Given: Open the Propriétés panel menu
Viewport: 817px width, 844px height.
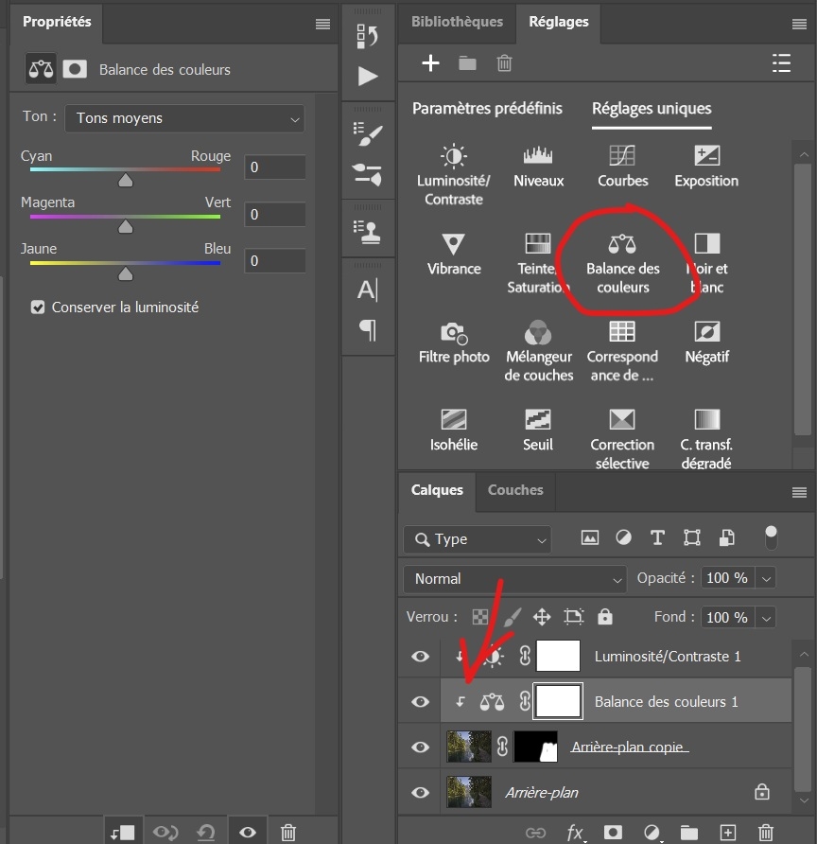Looking at the screenshot, I should click(322, 24).
